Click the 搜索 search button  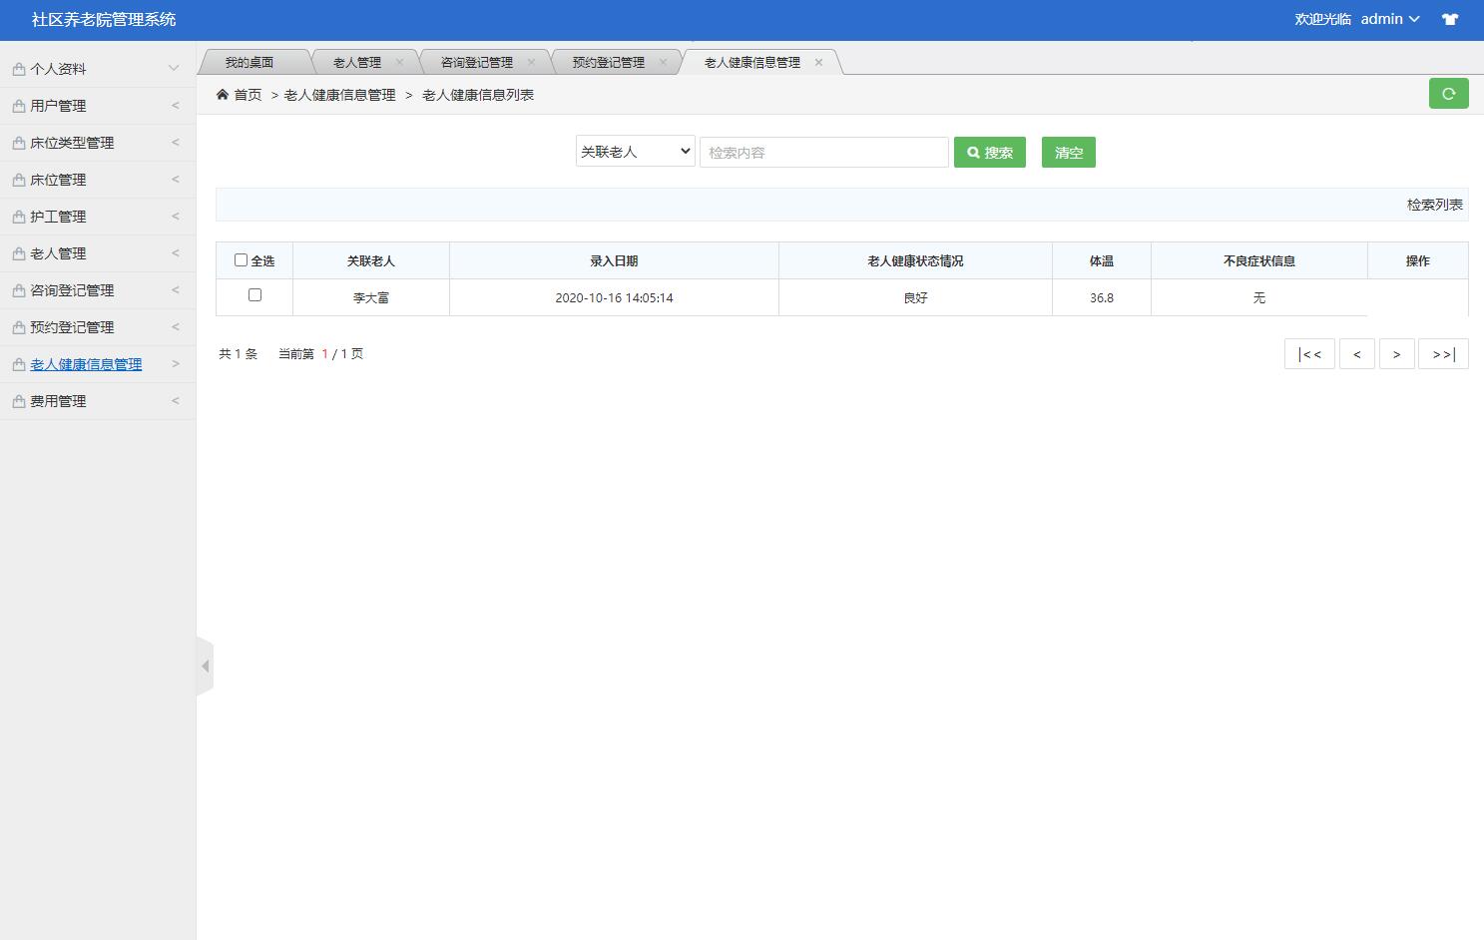[x=989, y=152]
